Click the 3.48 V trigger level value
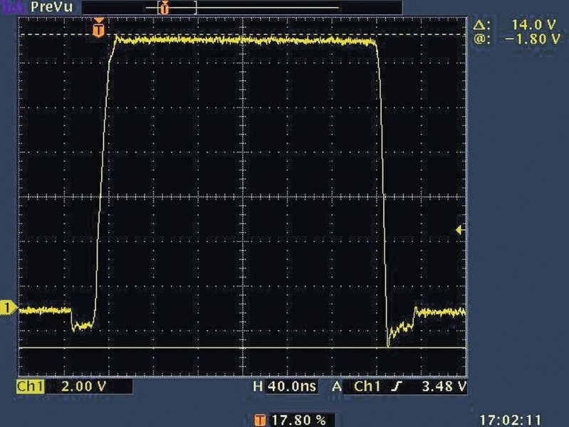 pyautogui.click(x=444, y=386)
